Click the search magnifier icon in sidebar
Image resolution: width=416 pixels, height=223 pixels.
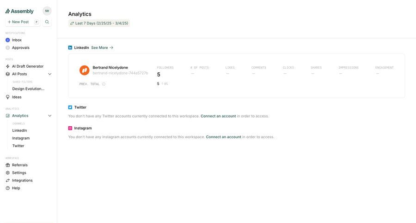point(47,22)
